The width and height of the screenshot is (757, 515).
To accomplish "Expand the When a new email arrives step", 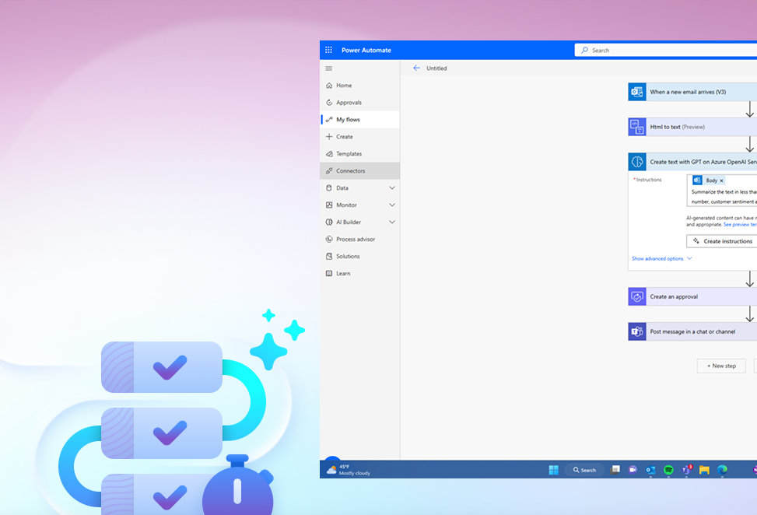I will (692, 92).
